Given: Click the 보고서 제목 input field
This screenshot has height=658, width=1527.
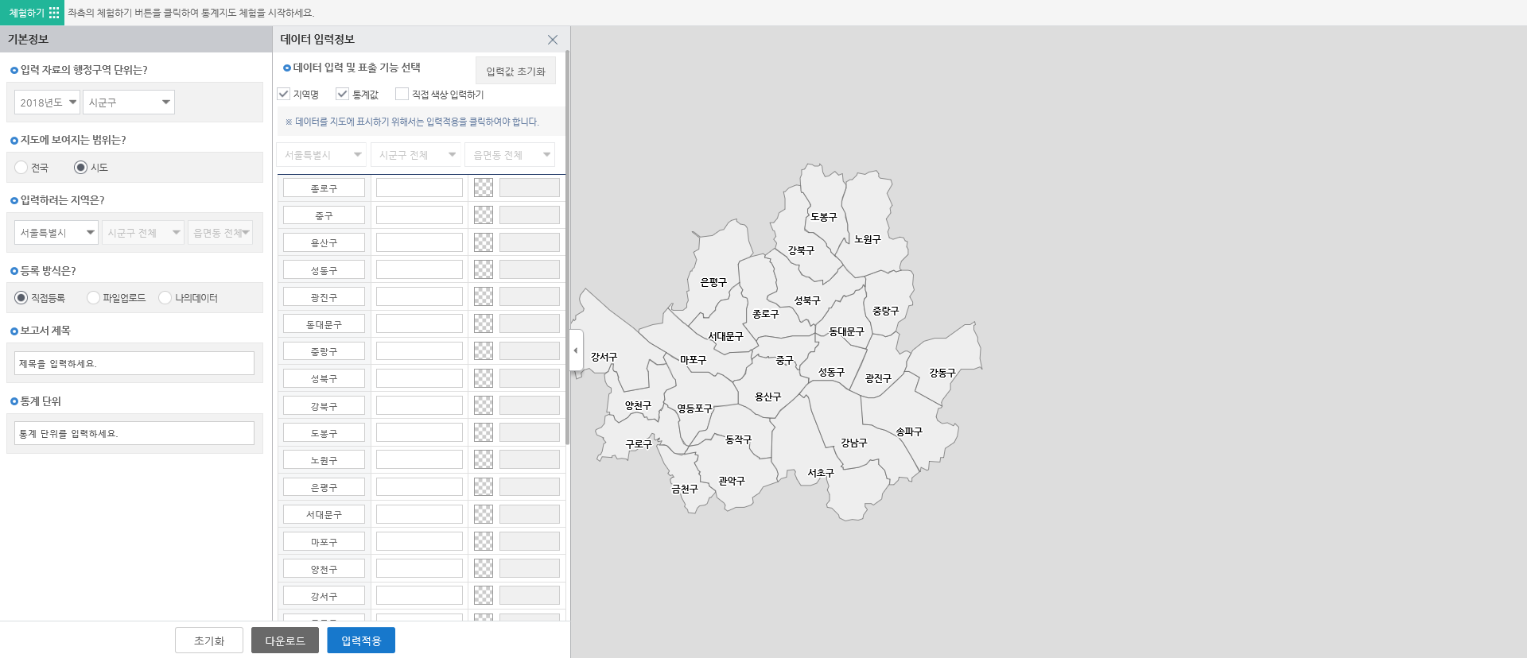Looking at the screenshot, I should click(134, 363).
